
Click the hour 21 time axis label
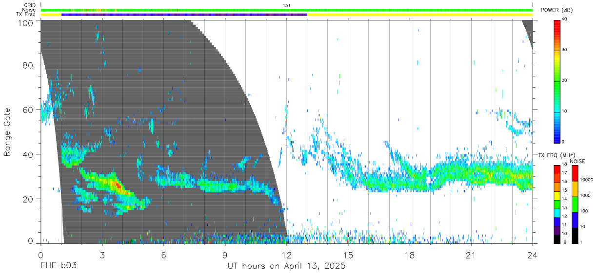471,255
